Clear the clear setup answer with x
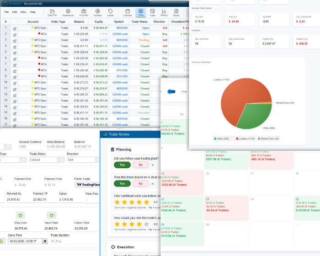Image resolution: width=320 pixels, height=256 pixels. point(153,184)
